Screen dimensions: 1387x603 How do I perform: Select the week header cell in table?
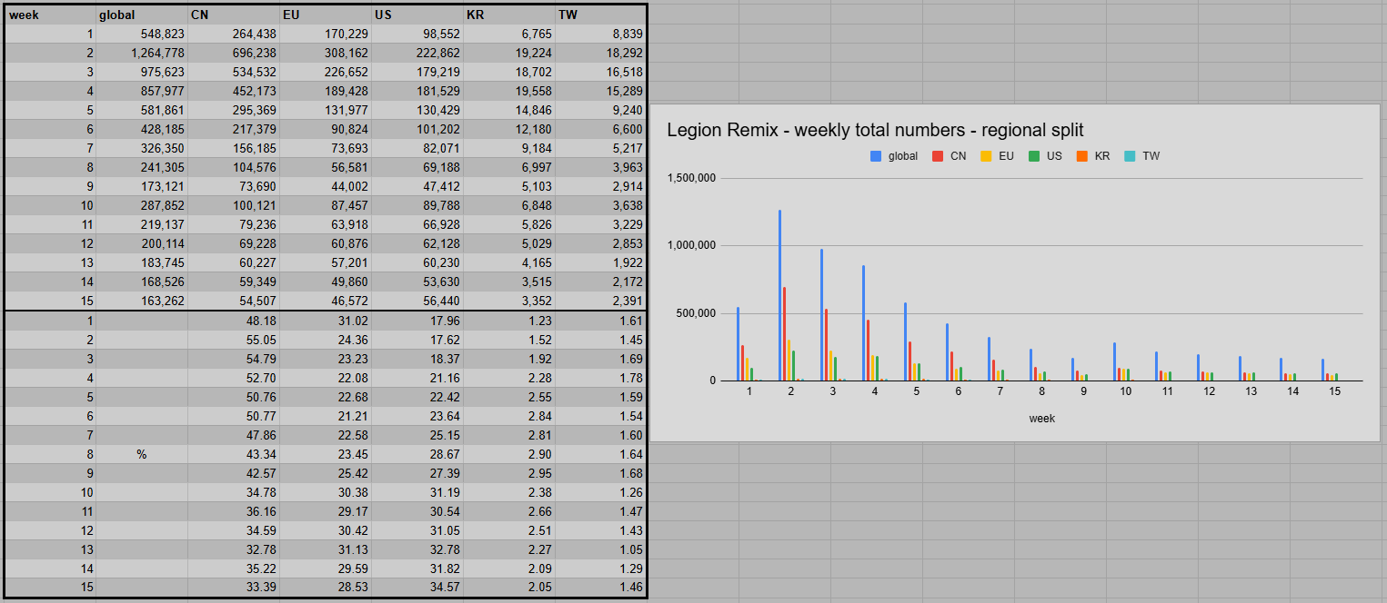[x=50, y=15]
